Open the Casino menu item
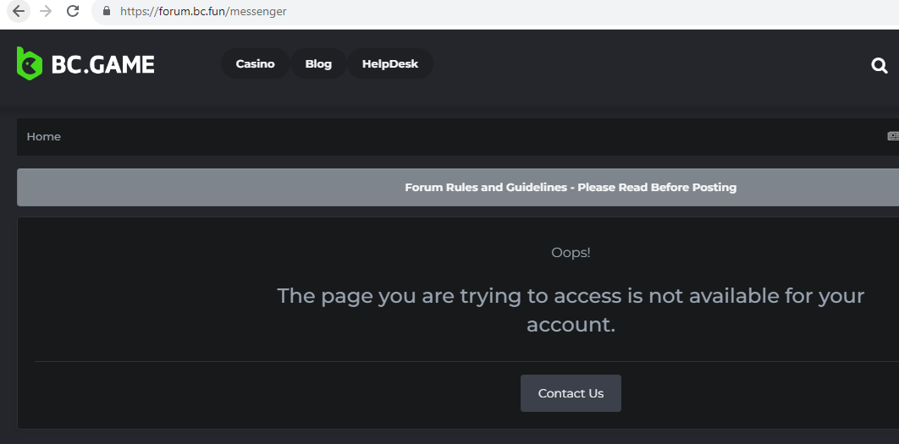 point(255,64)
